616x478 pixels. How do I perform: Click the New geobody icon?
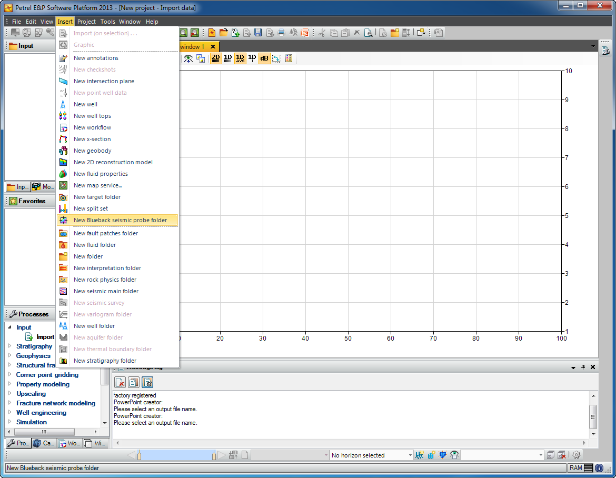(x=63, y=151)
